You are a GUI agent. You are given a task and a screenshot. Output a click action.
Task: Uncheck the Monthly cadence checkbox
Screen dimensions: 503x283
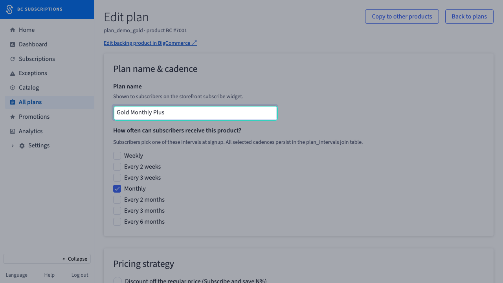(x=117, y=189)
